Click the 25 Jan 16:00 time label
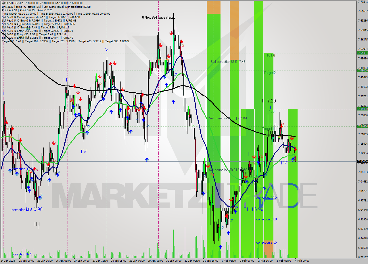 (x=45, y=261)
